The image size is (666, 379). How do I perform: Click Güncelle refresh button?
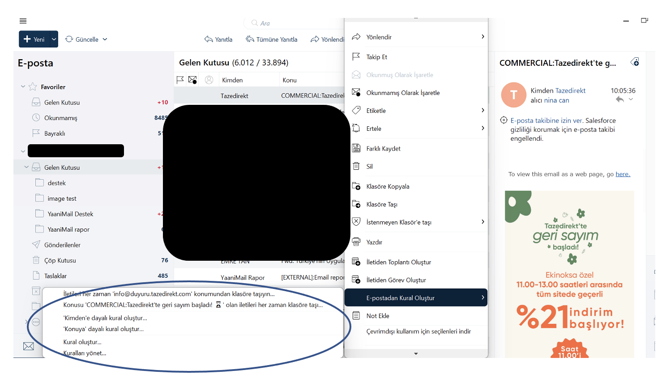[x=82, y=39]
